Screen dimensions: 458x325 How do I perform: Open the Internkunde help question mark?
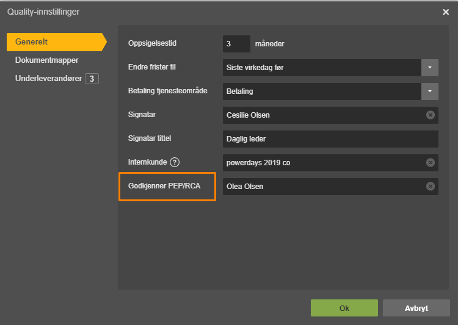[175, 162]
